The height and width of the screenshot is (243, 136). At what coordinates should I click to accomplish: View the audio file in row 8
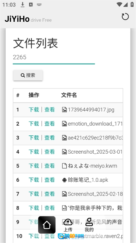[50, 208]
